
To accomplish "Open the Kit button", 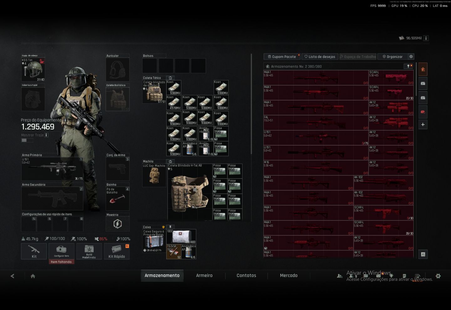I will (34, 251).
